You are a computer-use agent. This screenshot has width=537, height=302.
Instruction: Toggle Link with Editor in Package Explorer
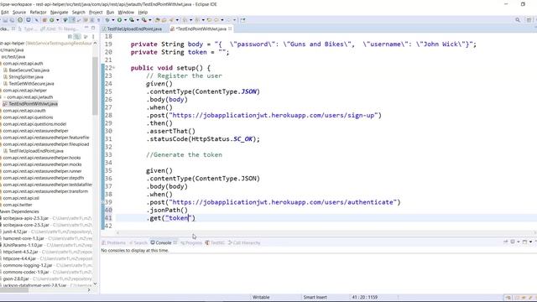point(77,37)
